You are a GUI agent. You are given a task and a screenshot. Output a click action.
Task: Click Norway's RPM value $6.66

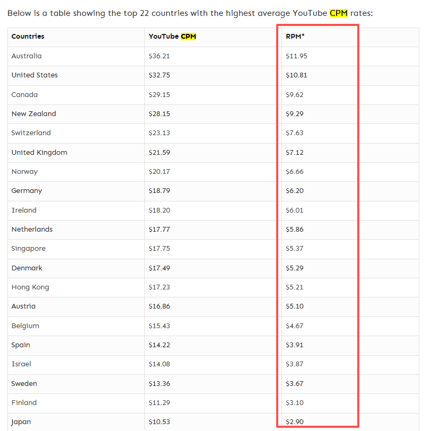[294, 172]
